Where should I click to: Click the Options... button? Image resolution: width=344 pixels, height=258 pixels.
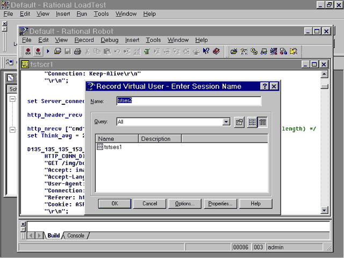point(185,204)
